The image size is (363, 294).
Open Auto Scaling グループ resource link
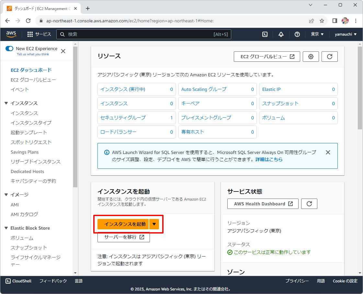point(204,89)
